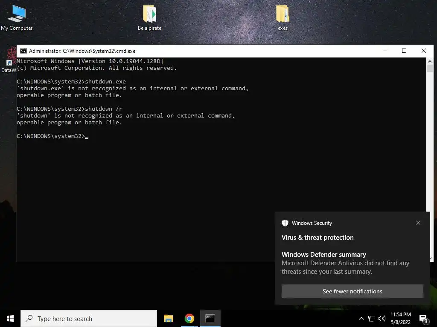The width and height of the screenshot is (437, 327).
Task: Click the cmd scrollbar up arrow
Action: [x=430, y=61]
